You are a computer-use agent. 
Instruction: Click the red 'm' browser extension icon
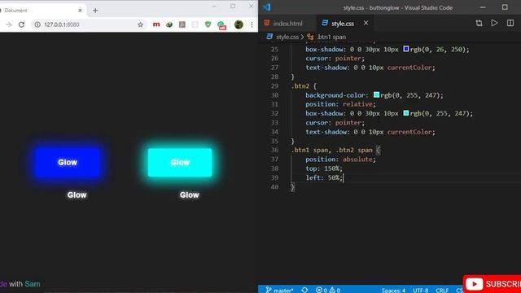pyautogui.click(x=156, y=24)
